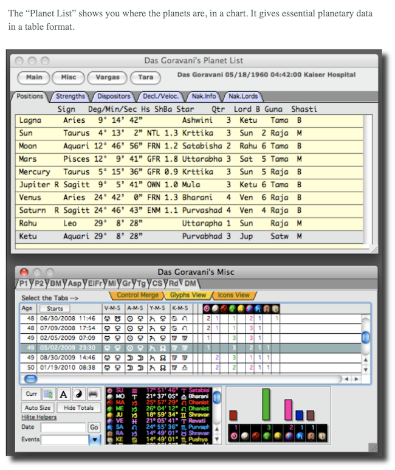Screen dimensions: 395x470
Task: Click the green bar in the totals chart
Action: click(x=266, y=404)
